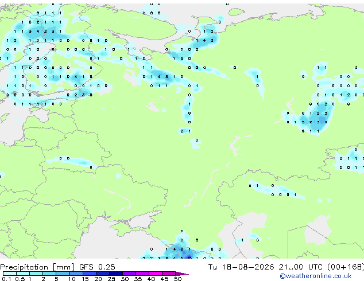The image size is (364, 281).
Task: Click the bright magenta 40–45 mm legend swatch
Action: [x=156, y=274]
